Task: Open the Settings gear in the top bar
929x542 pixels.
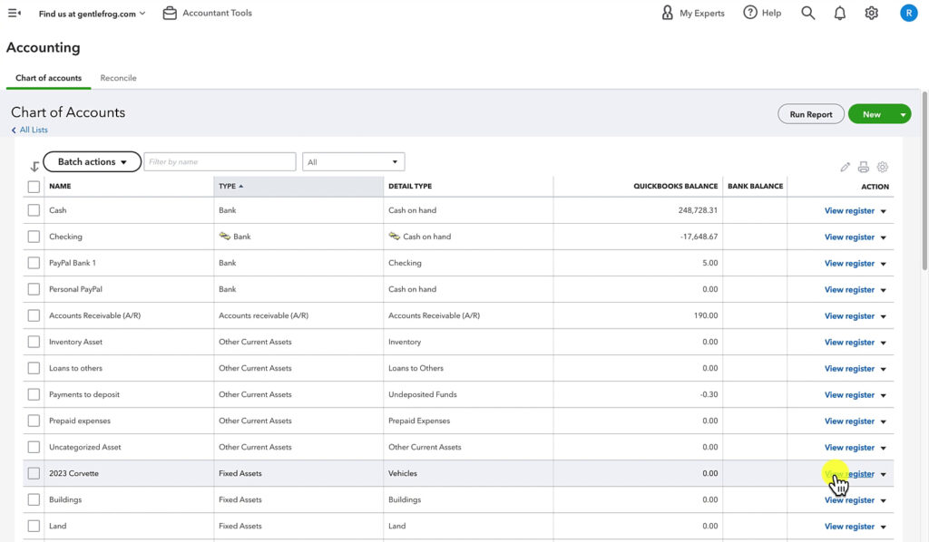Action: (x=871, y=13)
